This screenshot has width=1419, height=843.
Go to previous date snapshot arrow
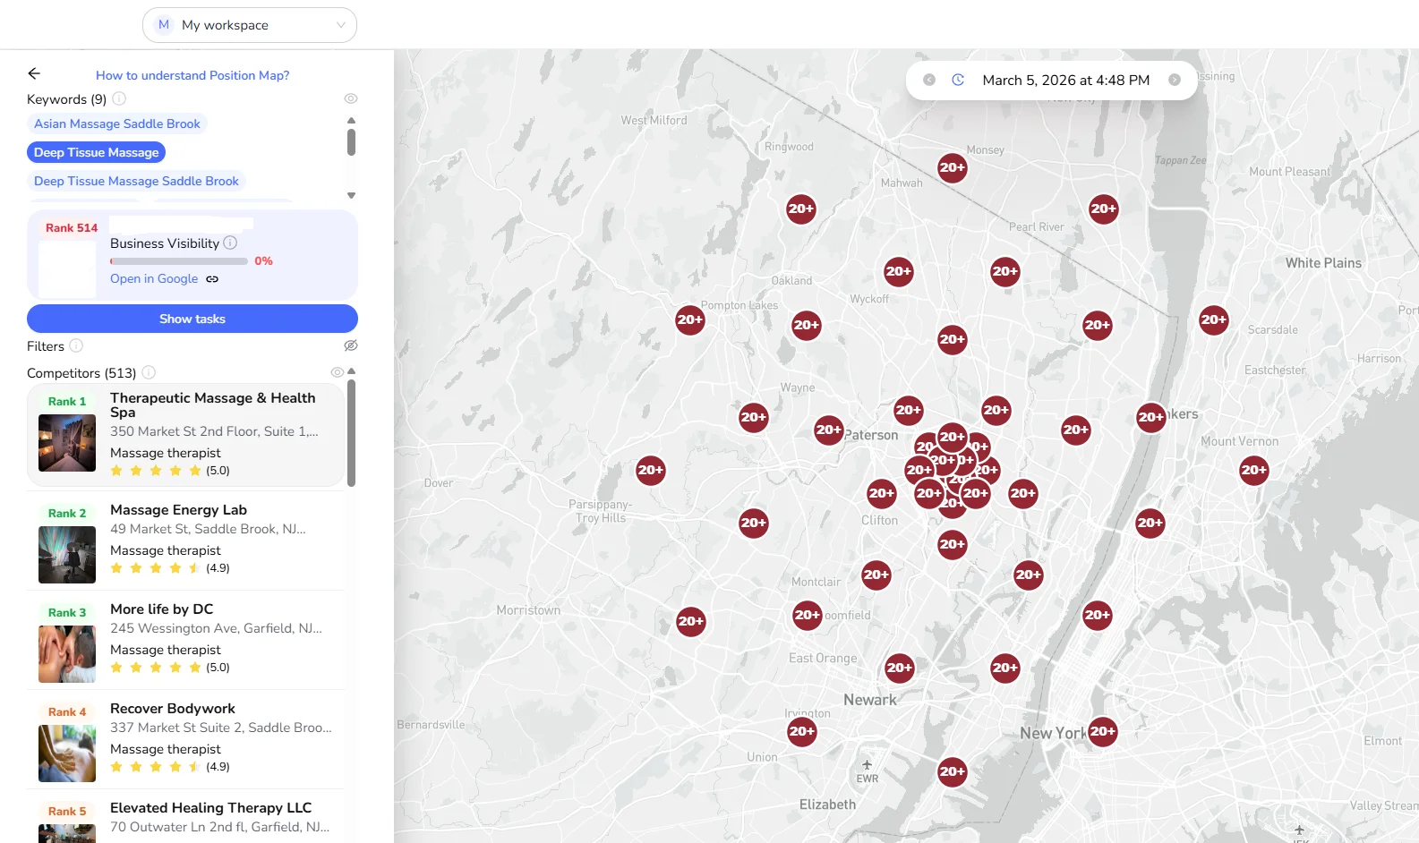coord(929,80)
